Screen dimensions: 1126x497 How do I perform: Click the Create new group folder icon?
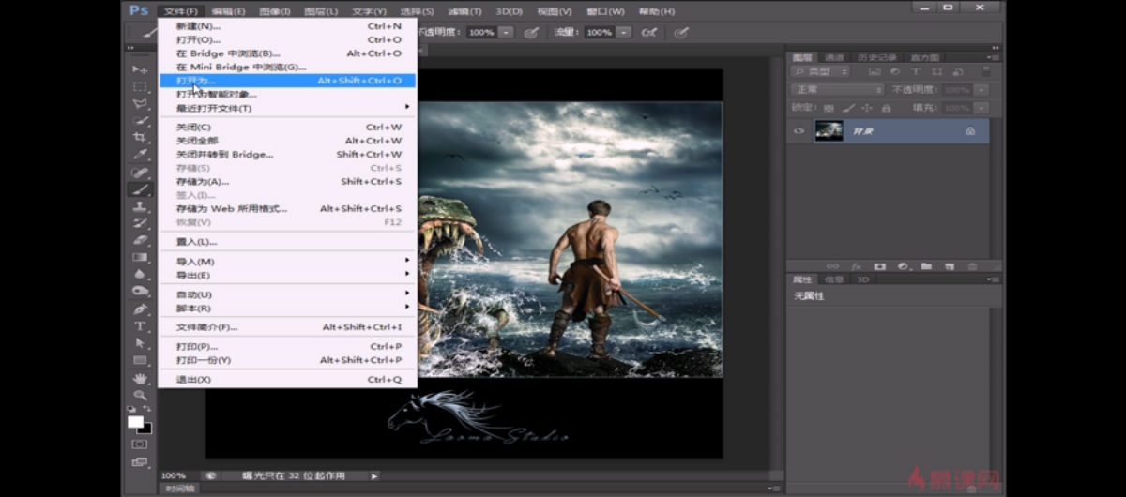(926, 266)
